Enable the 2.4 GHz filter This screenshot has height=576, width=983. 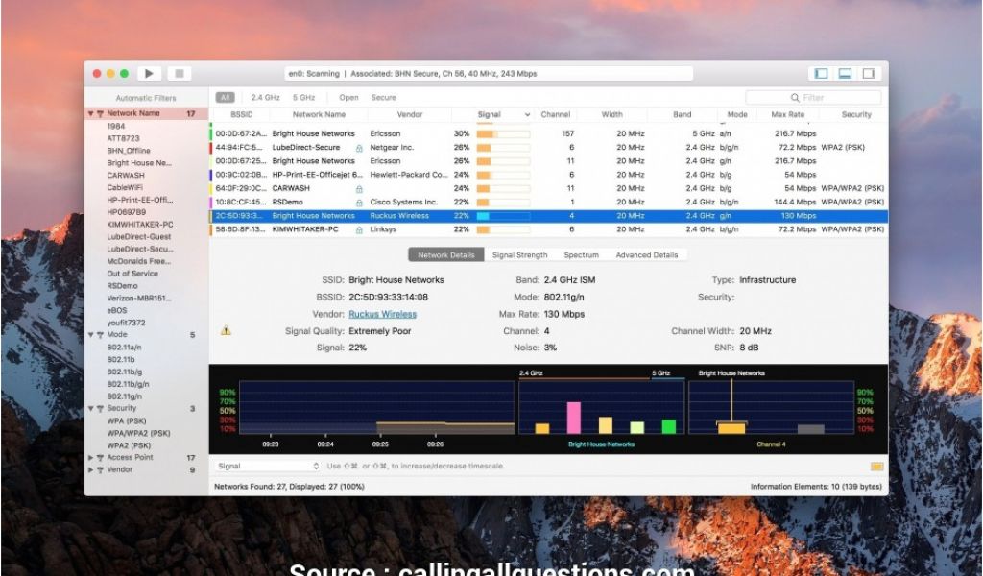tap(265, 97)
